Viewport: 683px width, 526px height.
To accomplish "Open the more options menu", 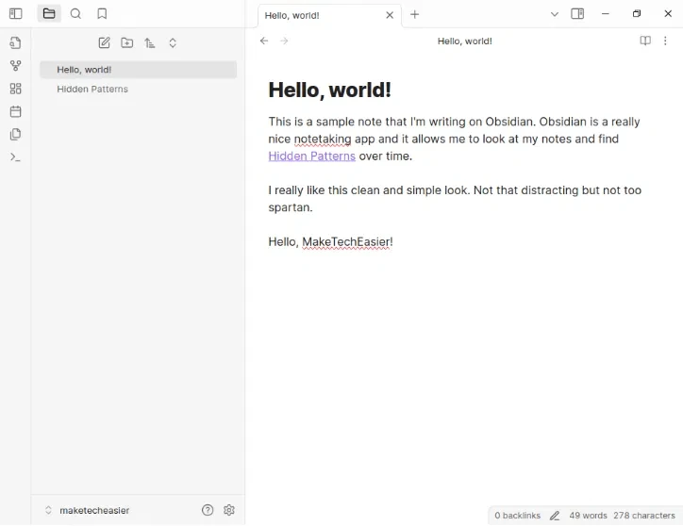I will (665, 41).
